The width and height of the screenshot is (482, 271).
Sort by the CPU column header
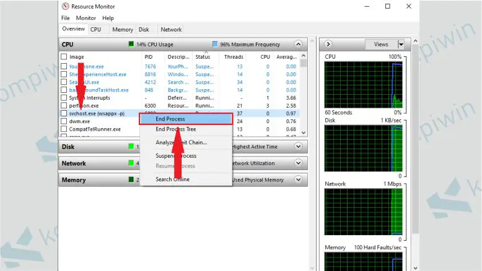(265, 57)
